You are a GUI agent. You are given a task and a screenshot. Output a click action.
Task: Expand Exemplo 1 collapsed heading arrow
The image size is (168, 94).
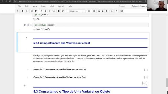[x=28, y=69]
